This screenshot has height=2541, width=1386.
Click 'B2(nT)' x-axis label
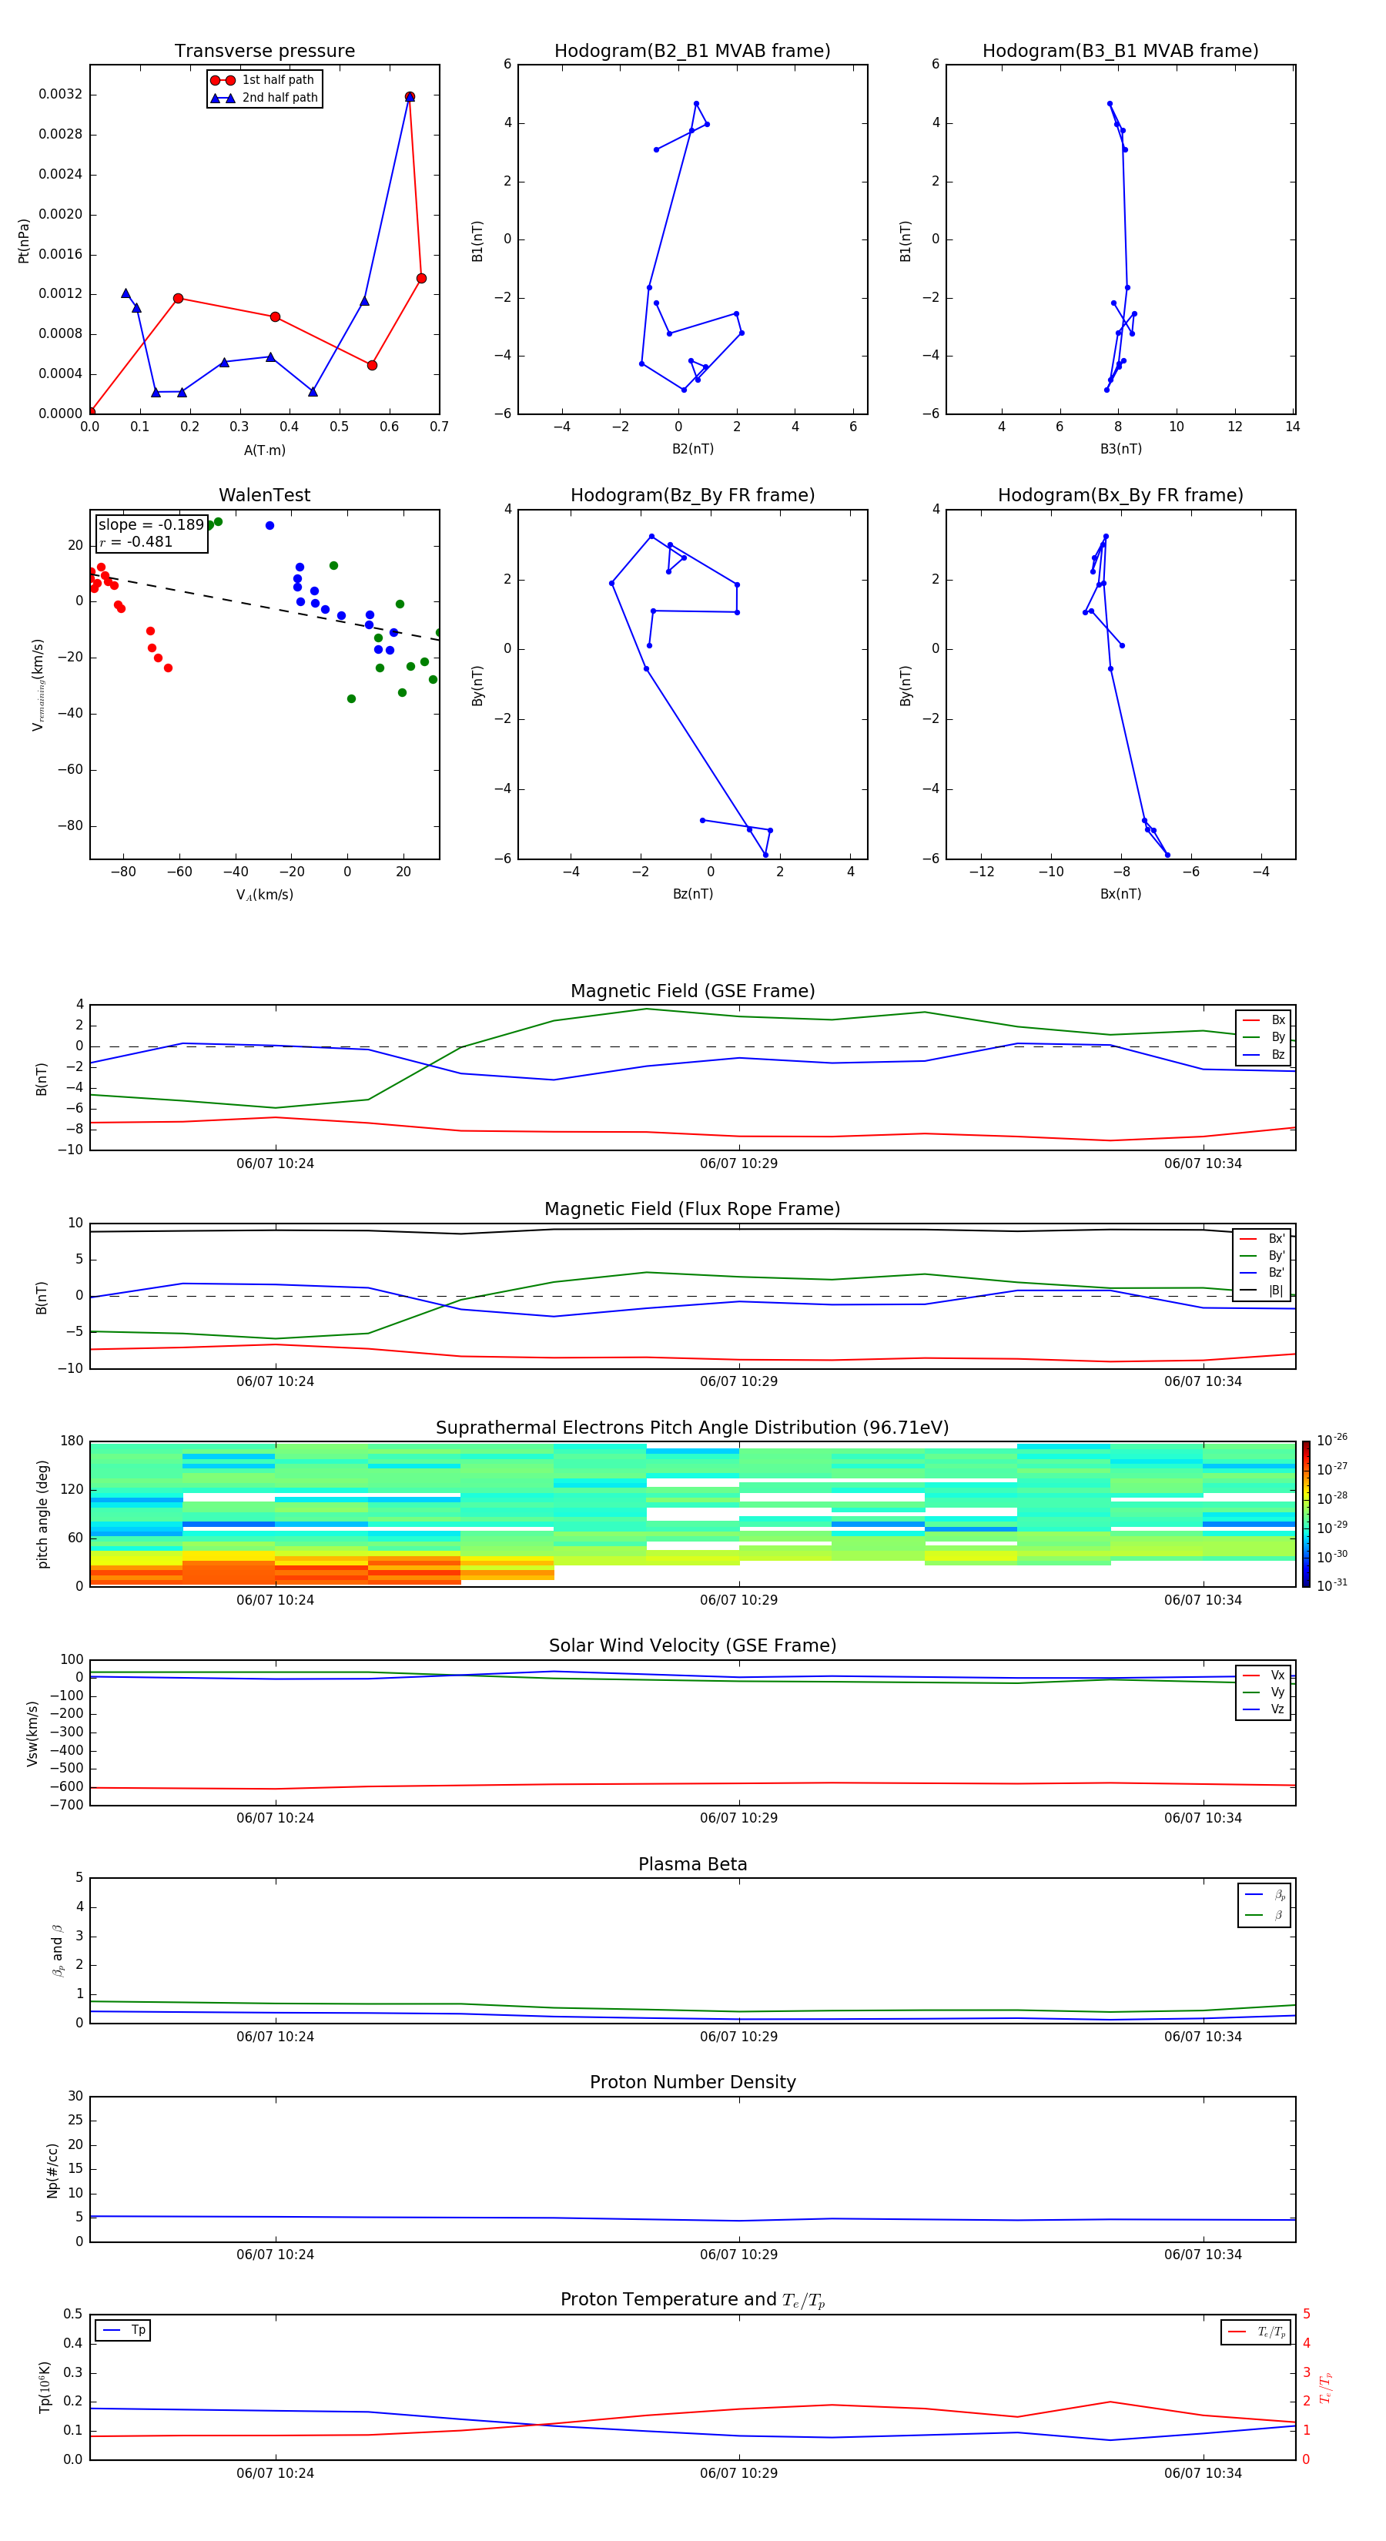692,449
